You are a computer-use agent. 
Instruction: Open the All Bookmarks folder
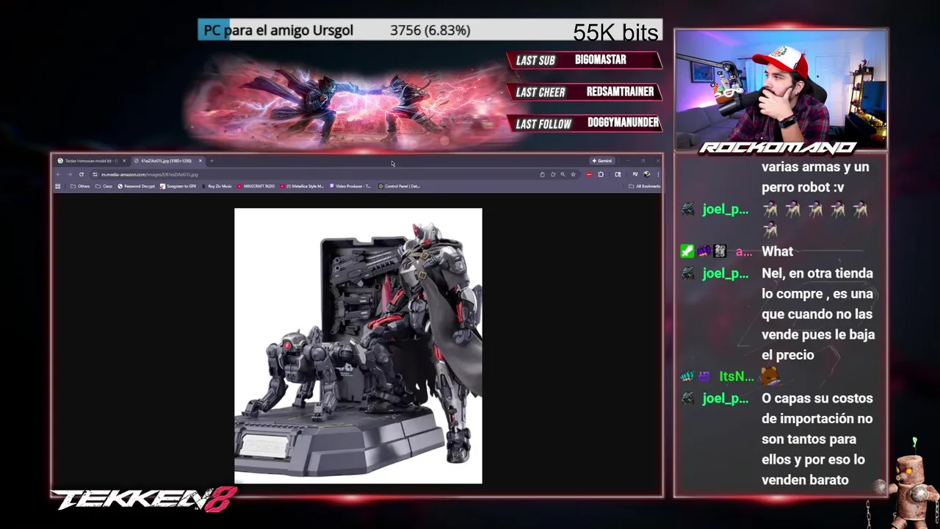coord(644,186)
